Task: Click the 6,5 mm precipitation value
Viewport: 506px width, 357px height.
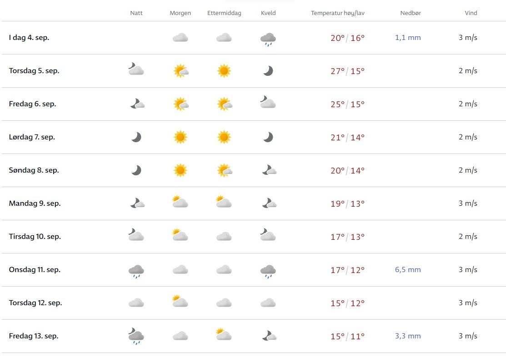Action: 408,270
